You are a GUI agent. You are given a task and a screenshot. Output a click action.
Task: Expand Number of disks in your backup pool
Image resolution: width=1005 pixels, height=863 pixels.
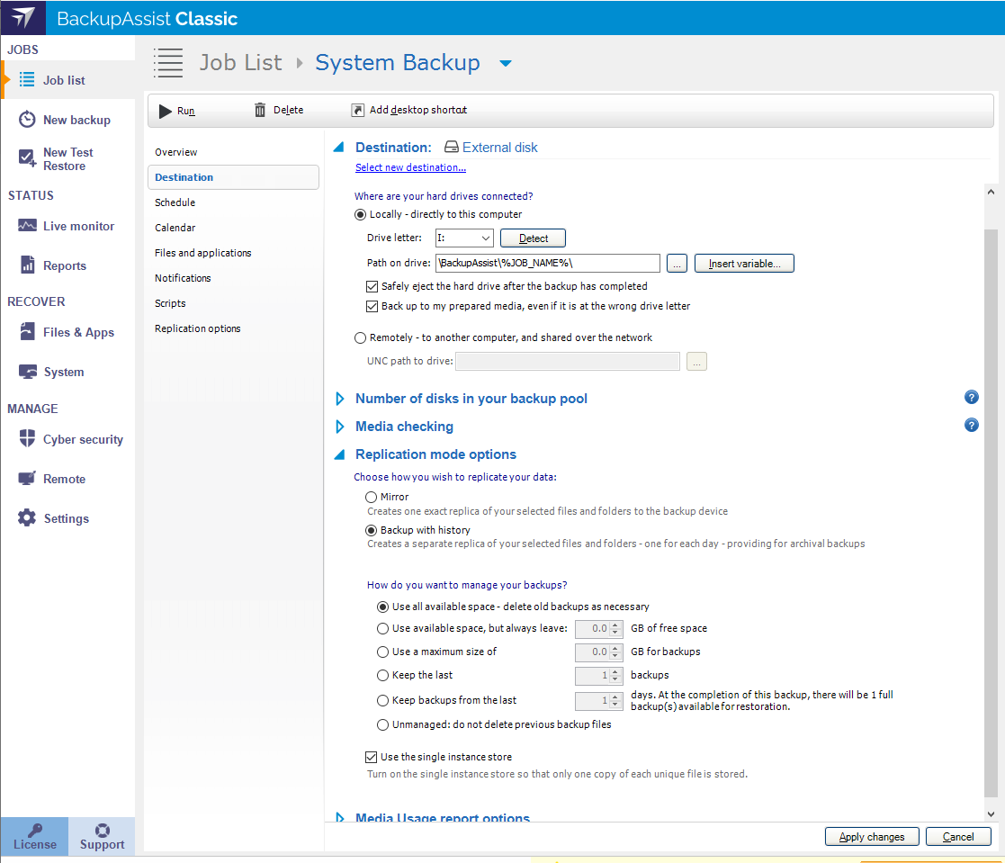340,399
